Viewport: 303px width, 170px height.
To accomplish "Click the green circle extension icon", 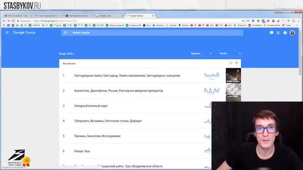I will click(258, 21).
